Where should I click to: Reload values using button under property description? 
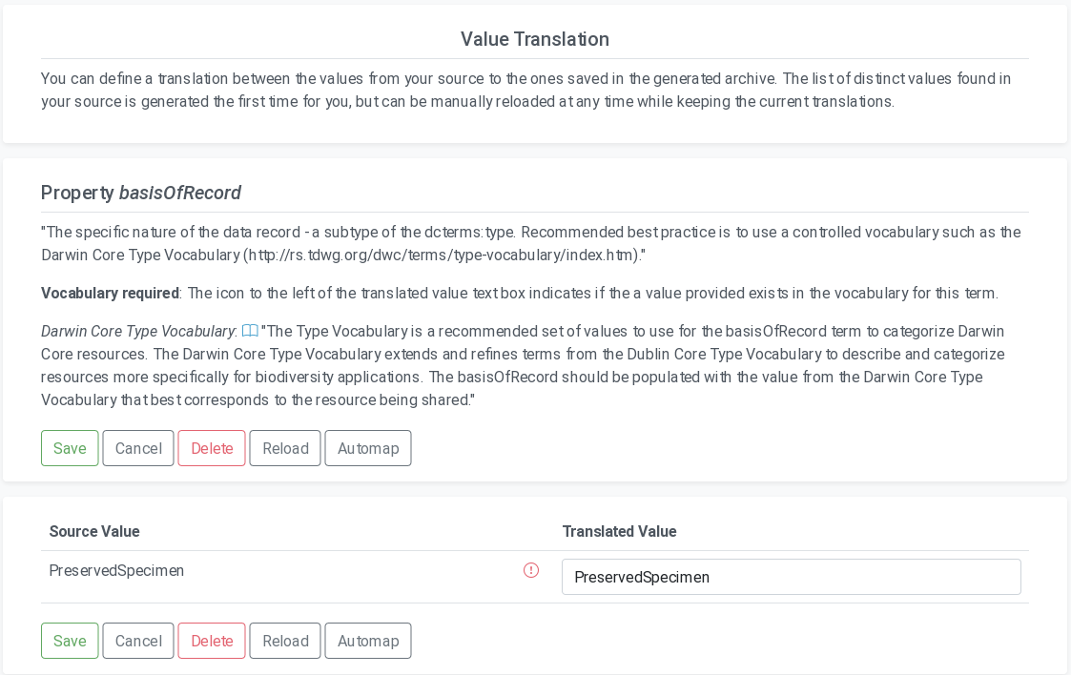[285, 448]
